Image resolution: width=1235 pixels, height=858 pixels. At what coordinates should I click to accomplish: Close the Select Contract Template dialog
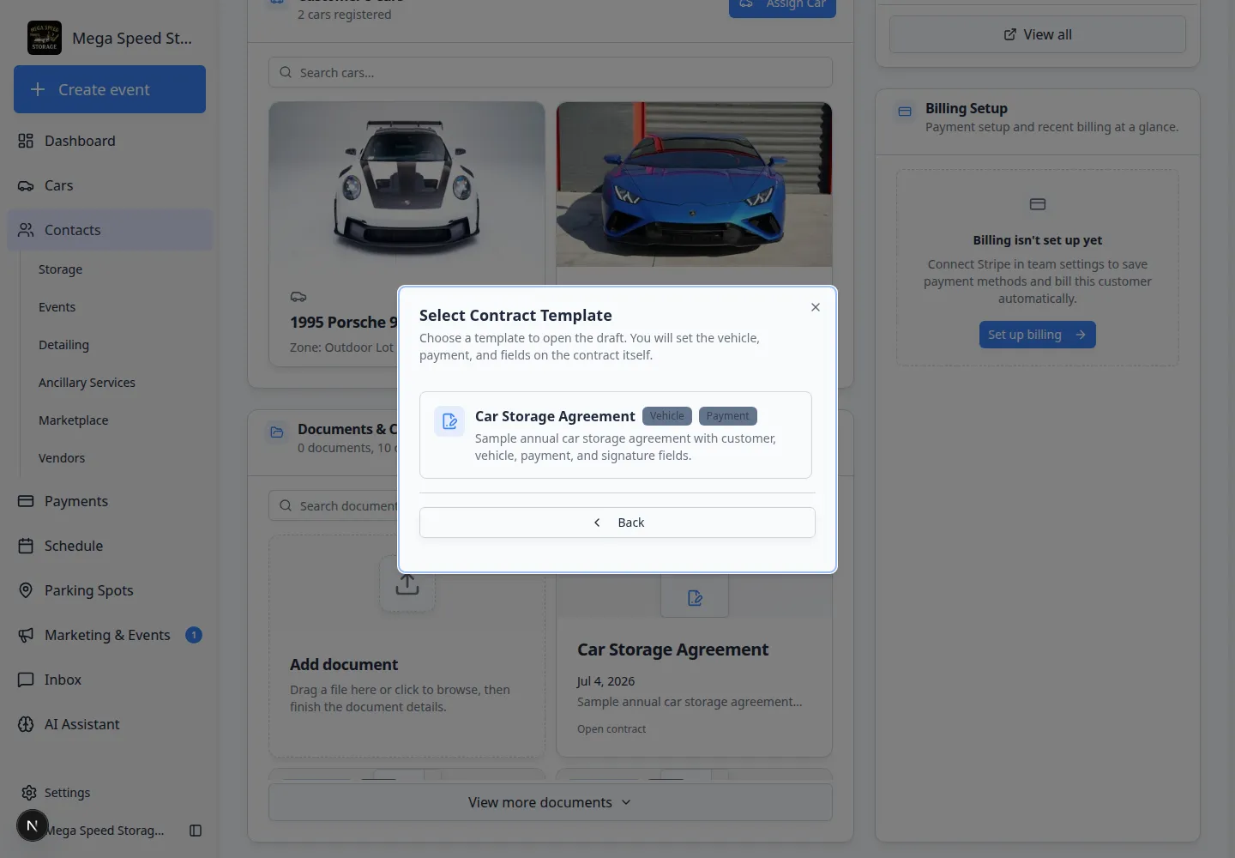pos(816,307)
